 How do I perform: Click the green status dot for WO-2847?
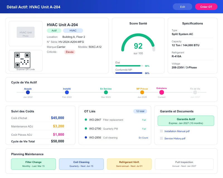point(86,120)
